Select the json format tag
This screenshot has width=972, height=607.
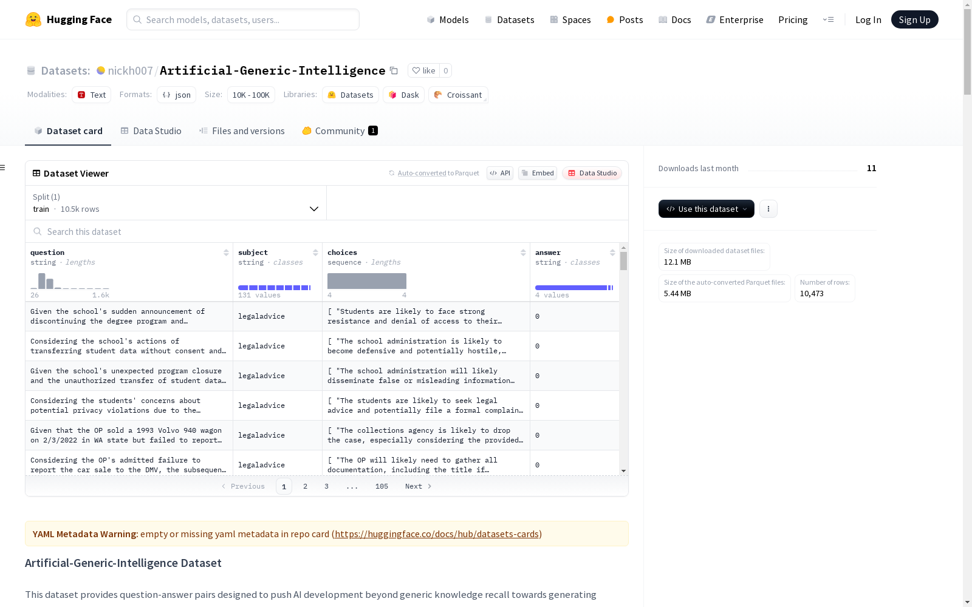pos(177,95)
